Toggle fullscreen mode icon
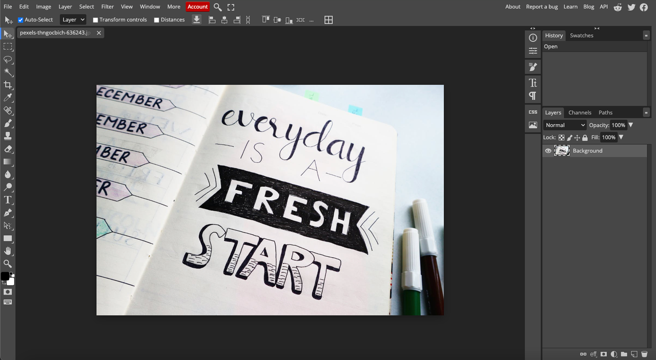 [x=231, y=7]
